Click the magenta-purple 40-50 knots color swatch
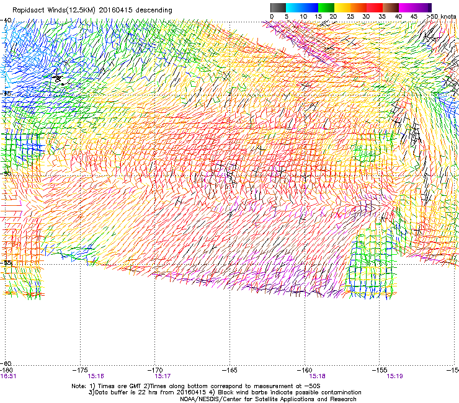The width and height of the screenshot is (459, 403). coord(415,7)
